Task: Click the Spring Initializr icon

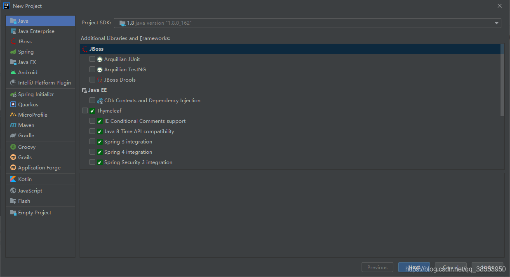Action: [13, 94]
